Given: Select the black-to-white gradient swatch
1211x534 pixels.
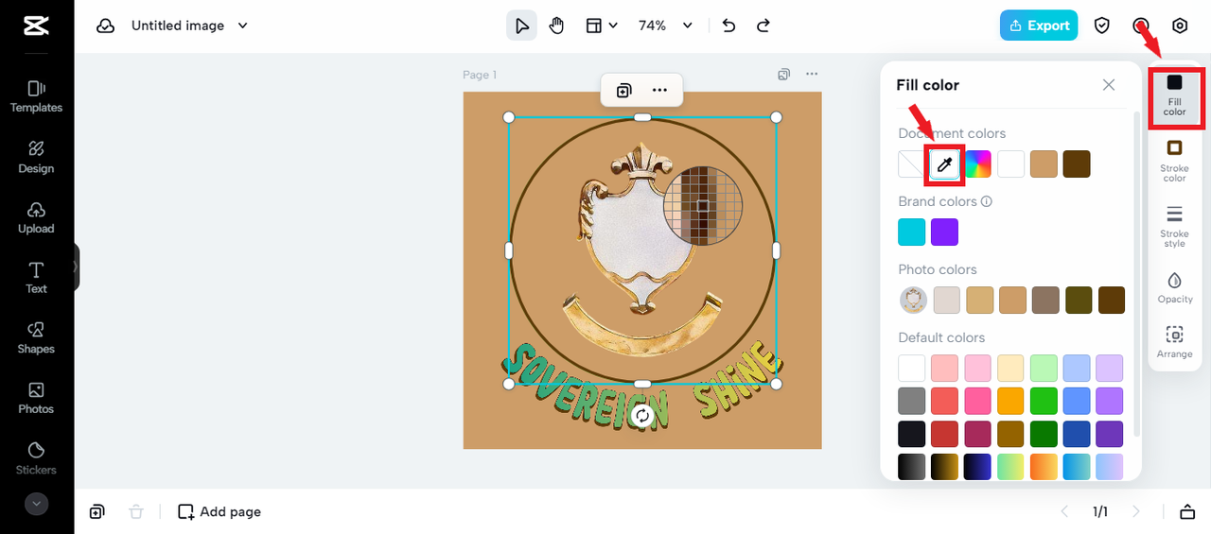Looking at the screenshot, I should (x=912, y=467).
